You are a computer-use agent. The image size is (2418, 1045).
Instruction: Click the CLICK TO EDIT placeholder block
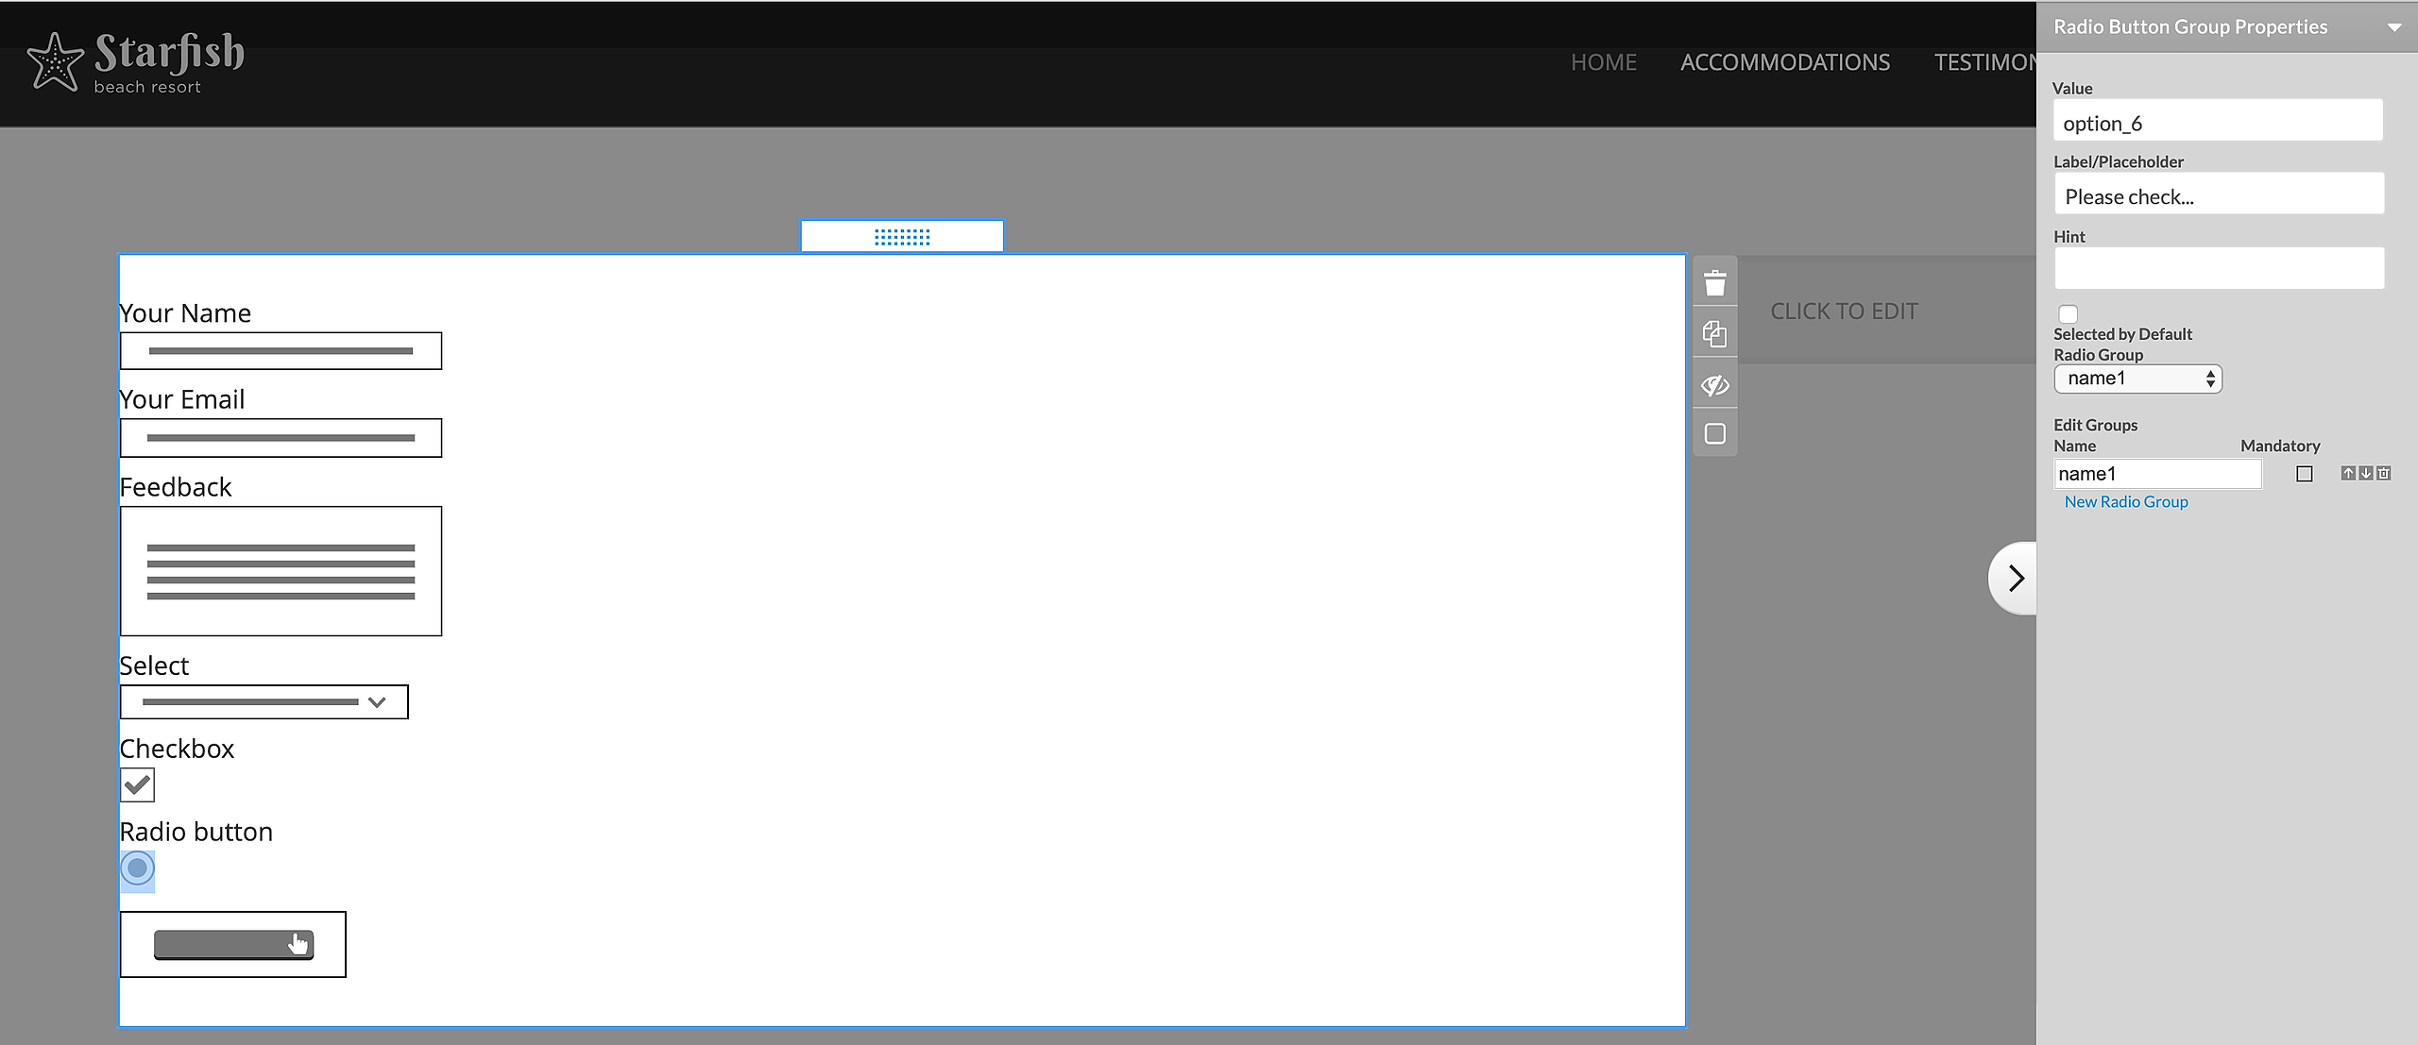[1843, 312]
